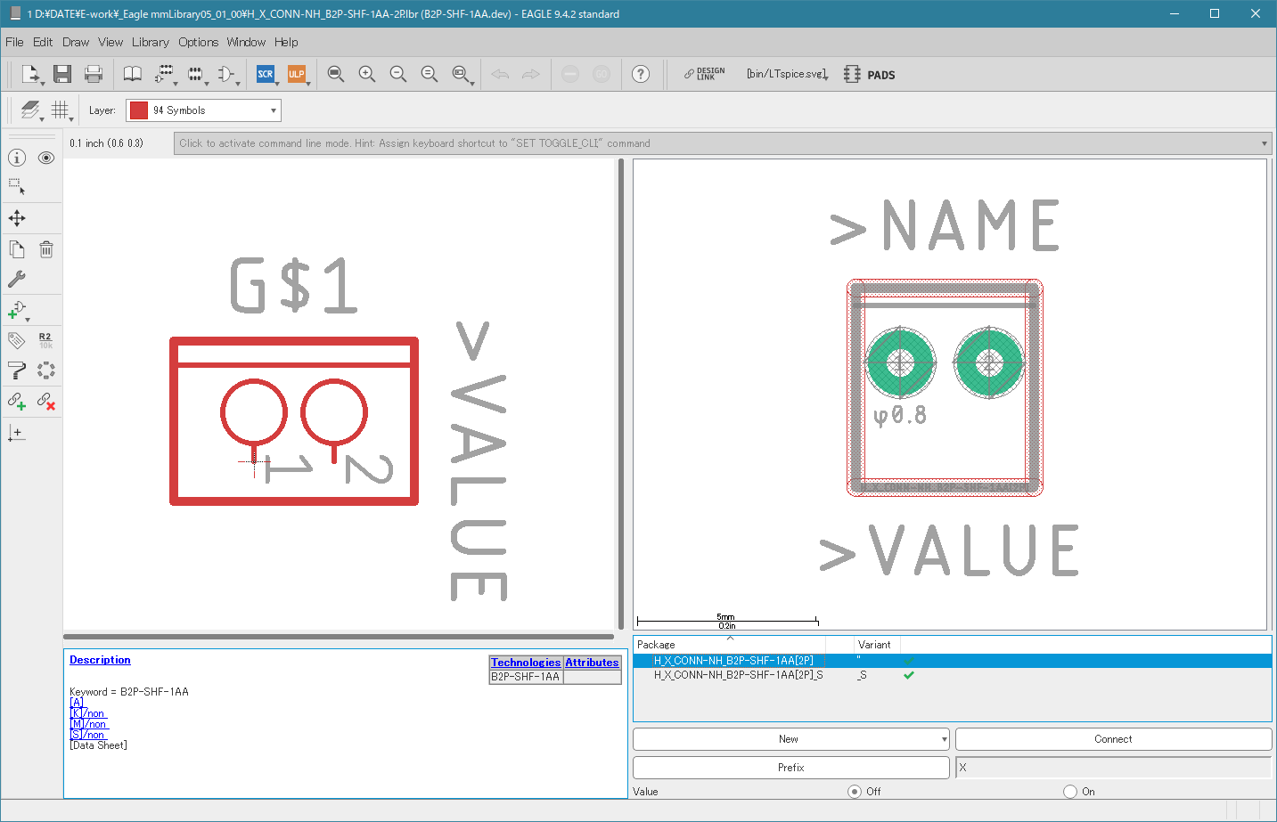Viewport: 1277px width, 822px height.
Task: Open the Window menu
Action: pyautogui.click(x=246, y=42)
